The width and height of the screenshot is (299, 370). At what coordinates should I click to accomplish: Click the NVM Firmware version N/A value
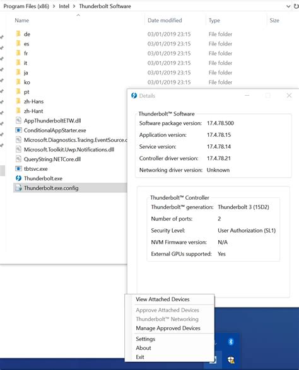click(x=223, y=242)
